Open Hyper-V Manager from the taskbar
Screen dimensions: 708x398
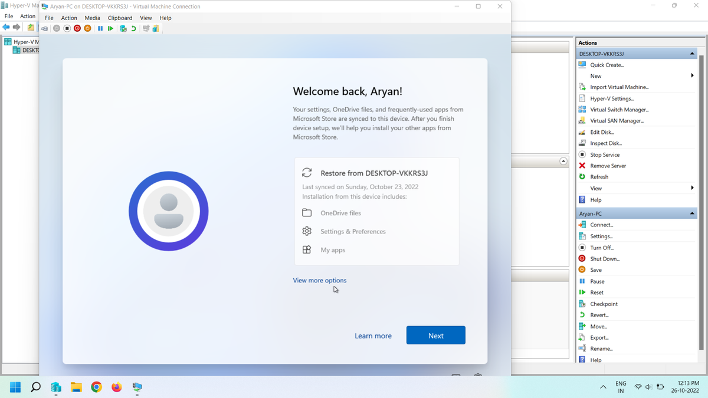tap(56, 387)
